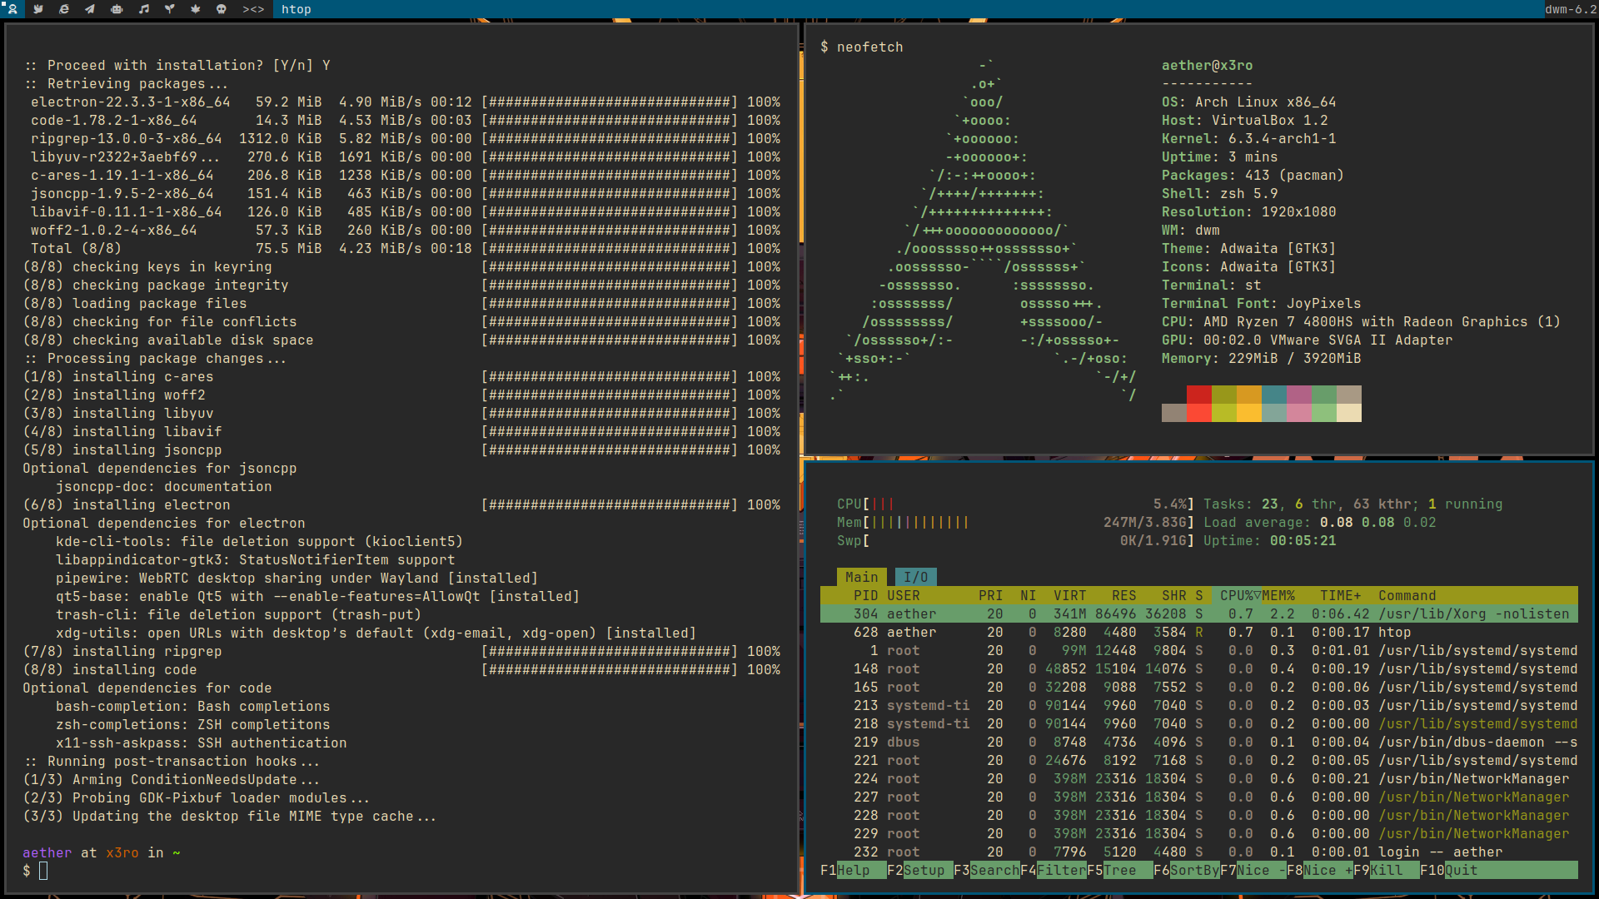The image size is (1599, 899).
Task: Select the Internet Explorer tag icon
Action: pyautogui.click(x=64, y=9)
